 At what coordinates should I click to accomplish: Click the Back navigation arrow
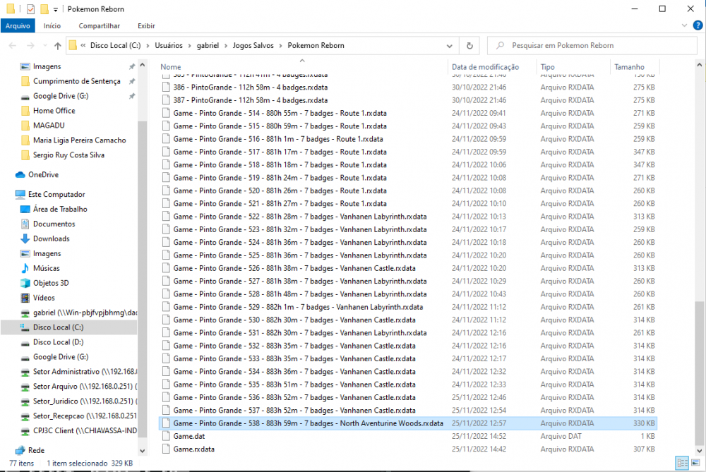click(13, 46)
